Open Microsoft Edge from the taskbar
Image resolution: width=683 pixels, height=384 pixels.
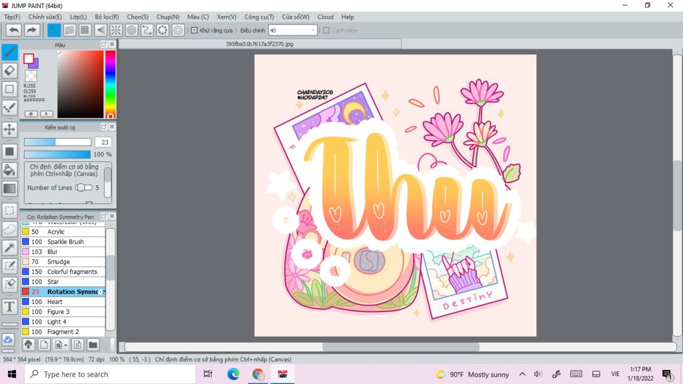coord(233,374)
